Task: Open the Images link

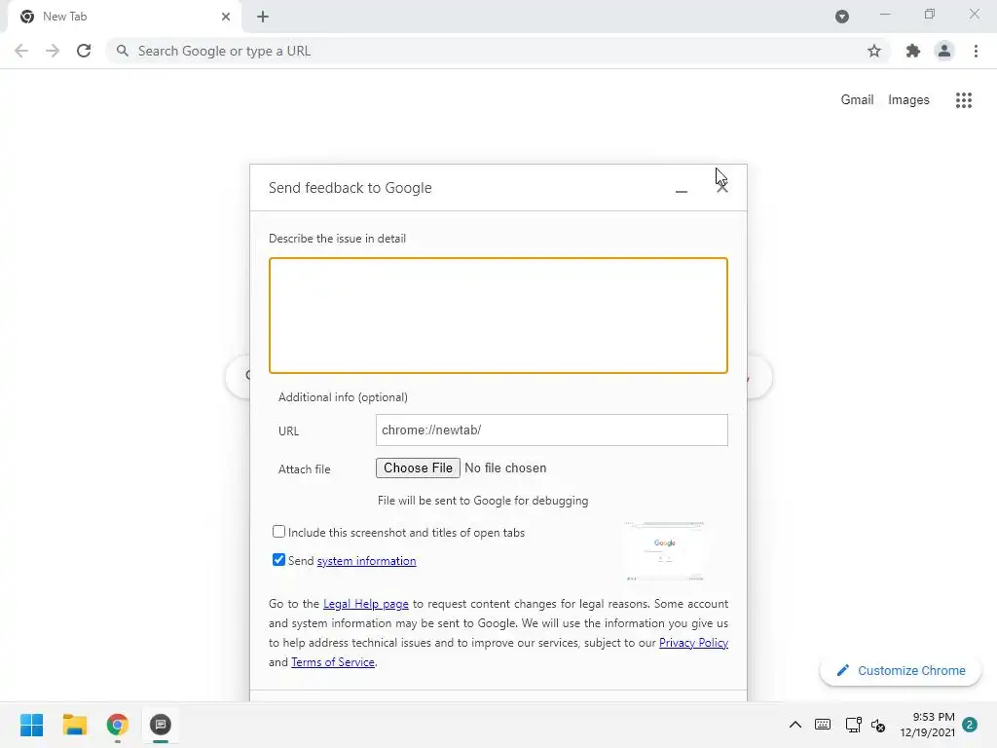Action: [908, 100]
